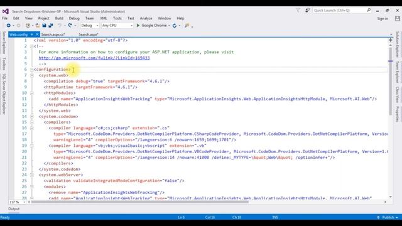Screen dimensions: 402x226
Task: Collapse the modules element at line 26
Action: click(x=32, y=187)
